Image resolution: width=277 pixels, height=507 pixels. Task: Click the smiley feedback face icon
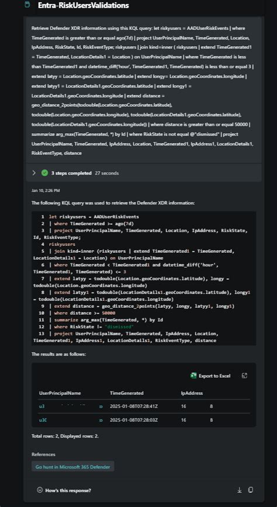pos(40,490)
